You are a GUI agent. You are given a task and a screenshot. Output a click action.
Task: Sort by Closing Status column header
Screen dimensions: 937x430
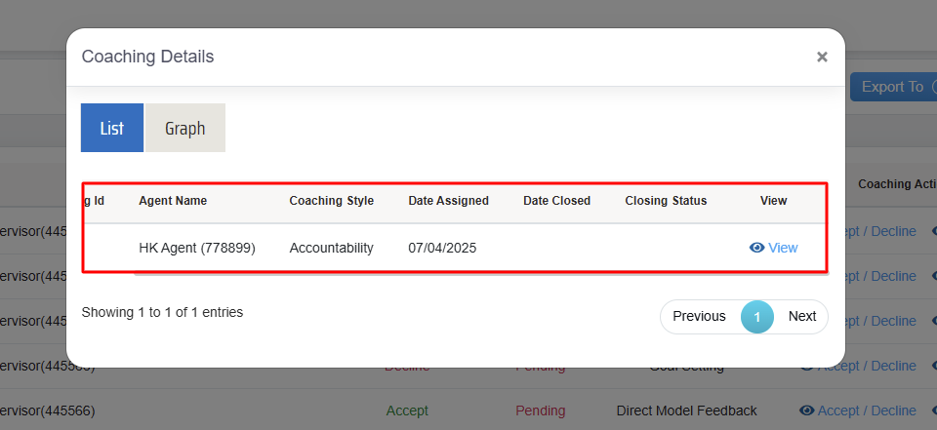(666, 201)
